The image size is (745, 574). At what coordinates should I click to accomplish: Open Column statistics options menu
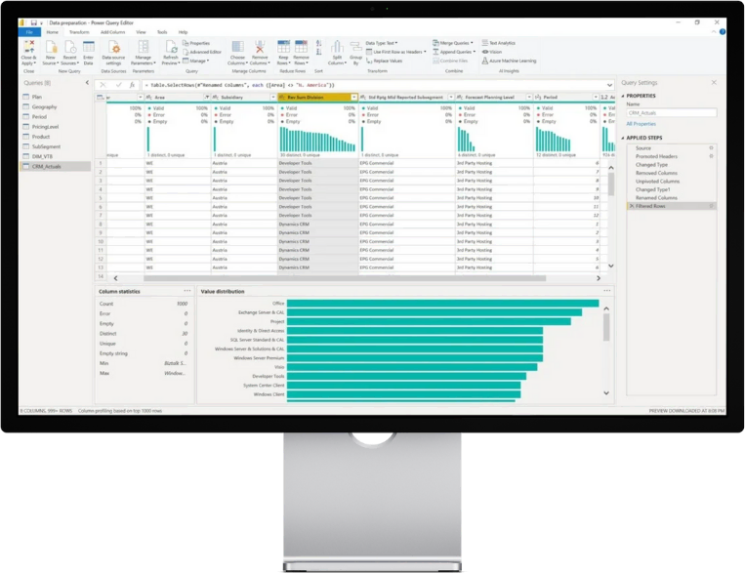pos(187,291)
